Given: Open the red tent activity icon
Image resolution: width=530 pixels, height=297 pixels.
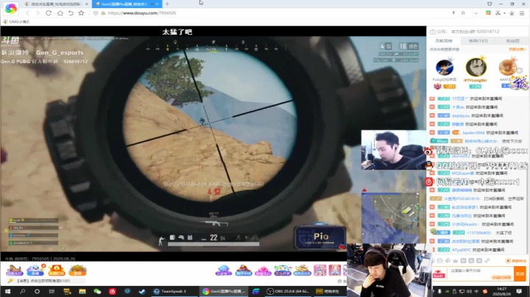Looking at the screenshot, I should pos(244,271).
